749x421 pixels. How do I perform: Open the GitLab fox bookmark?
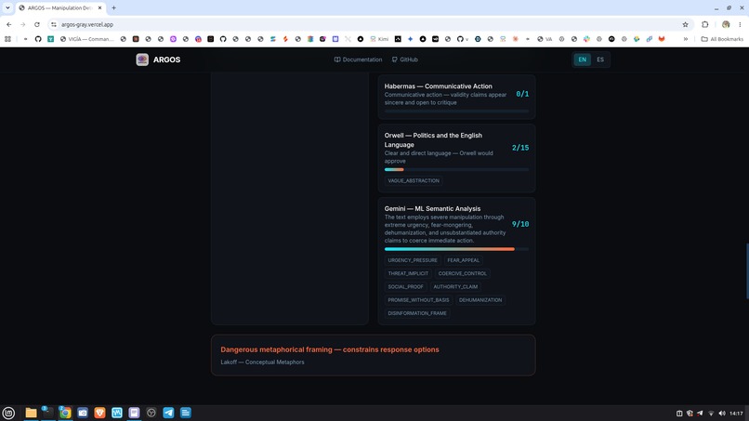pyautogui.click(x=662, y=39)
